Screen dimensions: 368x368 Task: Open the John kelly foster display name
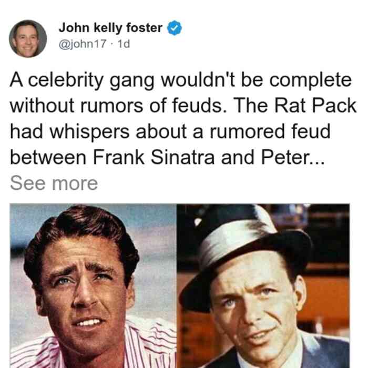point(110,28)
